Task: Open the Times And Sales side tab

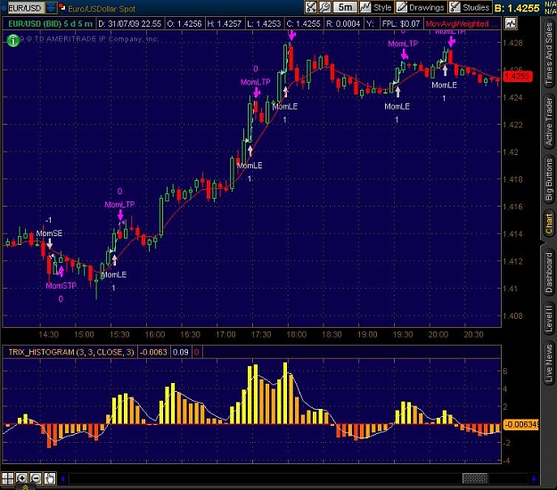Action: tap(549, 53)
